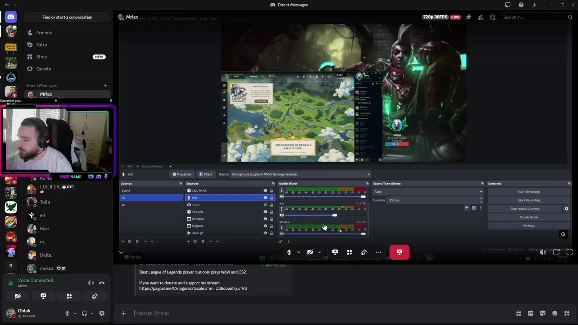The width and height of the screenshot is (578, 325).
Task: Start an activity from the sidebar voice panel
Action: [x=69, y=296]
